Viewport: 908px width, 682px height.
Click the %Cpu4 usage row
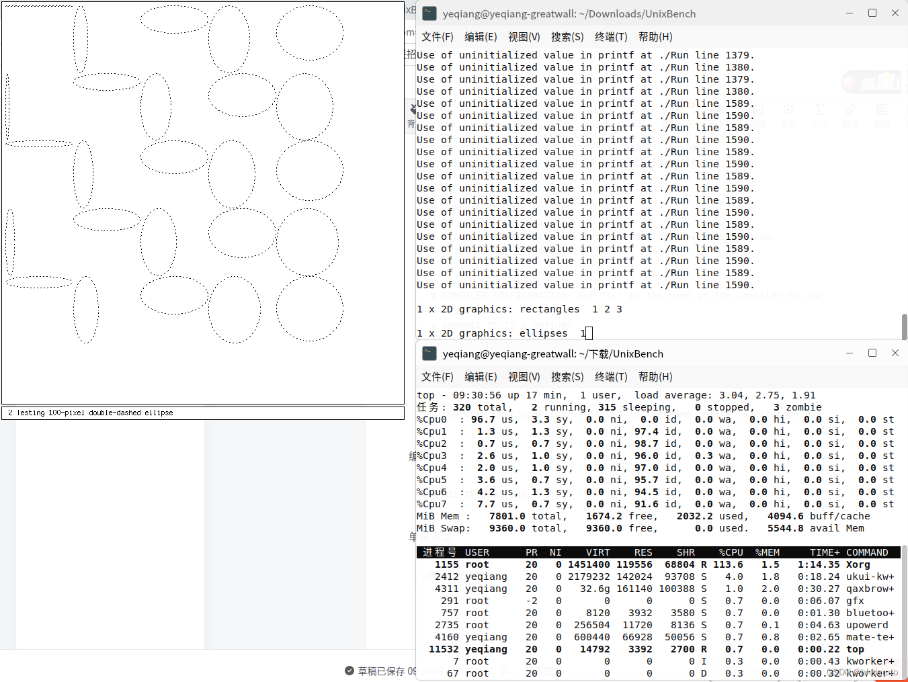(x=655, y=468)
